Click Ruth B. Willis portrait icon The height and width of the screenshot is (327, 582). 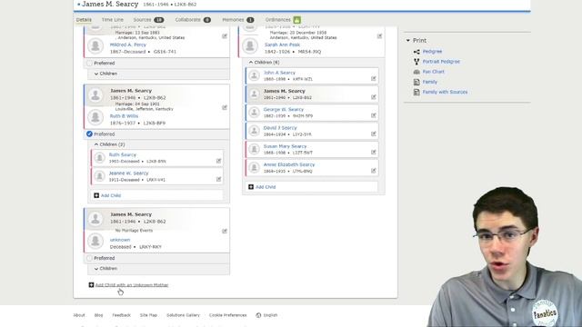pyautogui.click(x=95, y=117)
